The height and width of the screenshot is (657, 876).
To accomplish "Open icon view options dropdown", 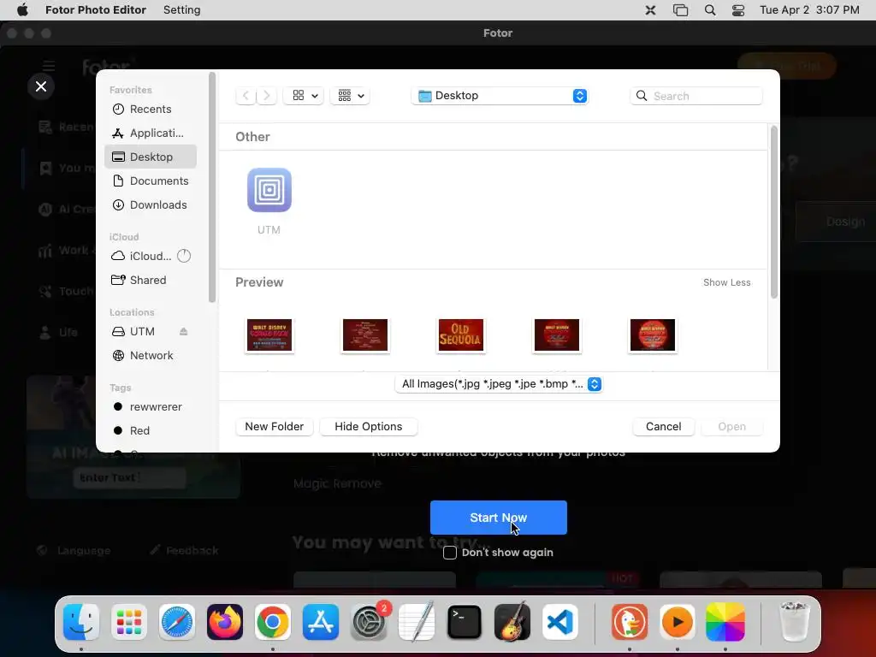I will tap(304, 96).
